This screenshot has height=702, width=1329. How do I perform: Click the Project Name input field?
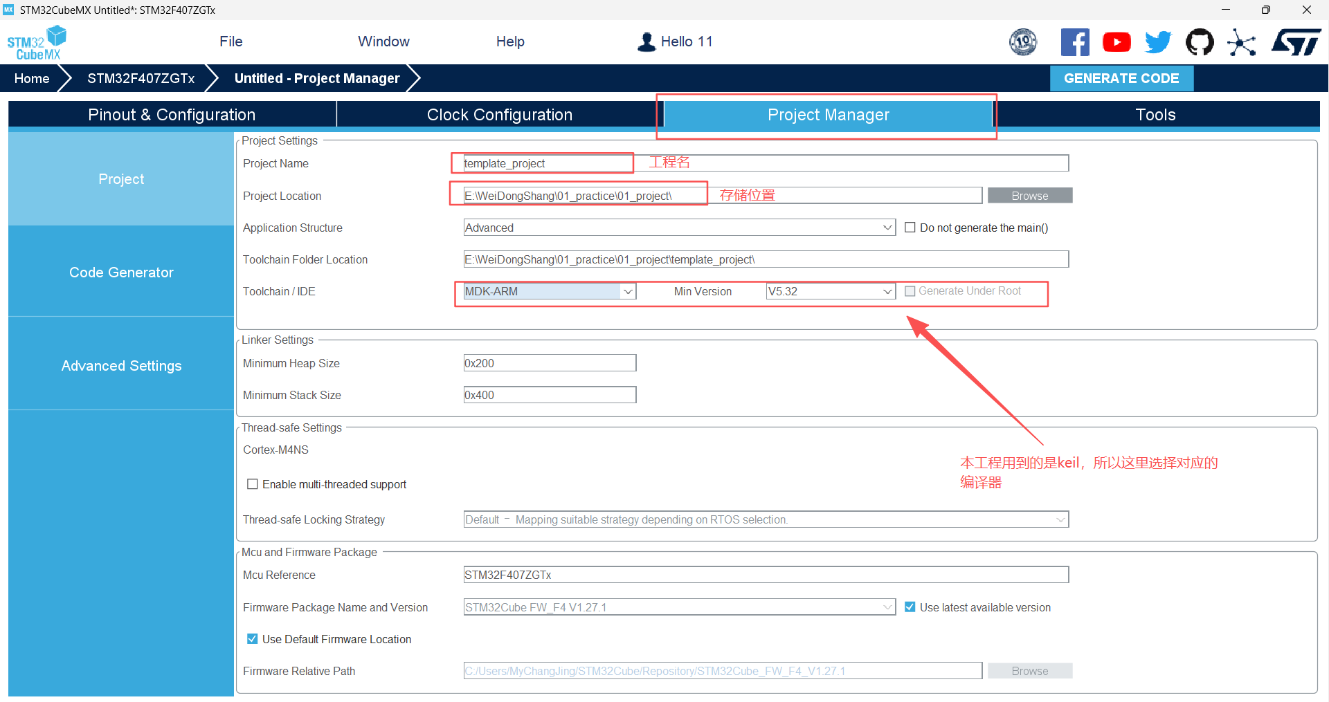766,163
